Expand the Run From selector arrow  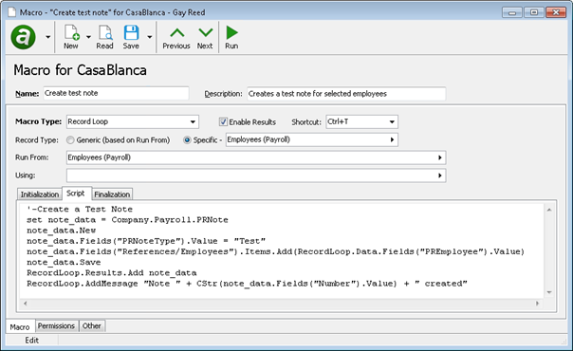coord(440,157)
